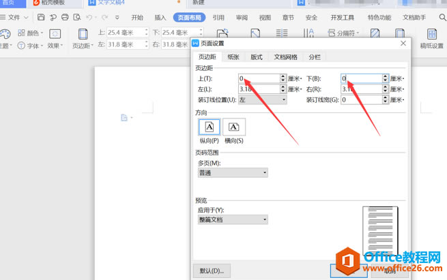Open the 分栏 columns tab in dialog
The width and height of the screenshot is (447, 280).
315,58
